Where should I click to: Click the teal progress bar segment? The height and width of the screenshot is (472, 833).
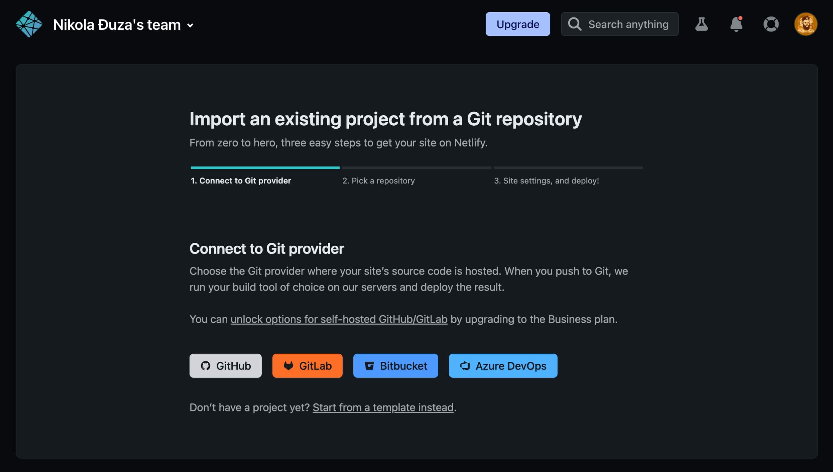(x=265, y=168)
